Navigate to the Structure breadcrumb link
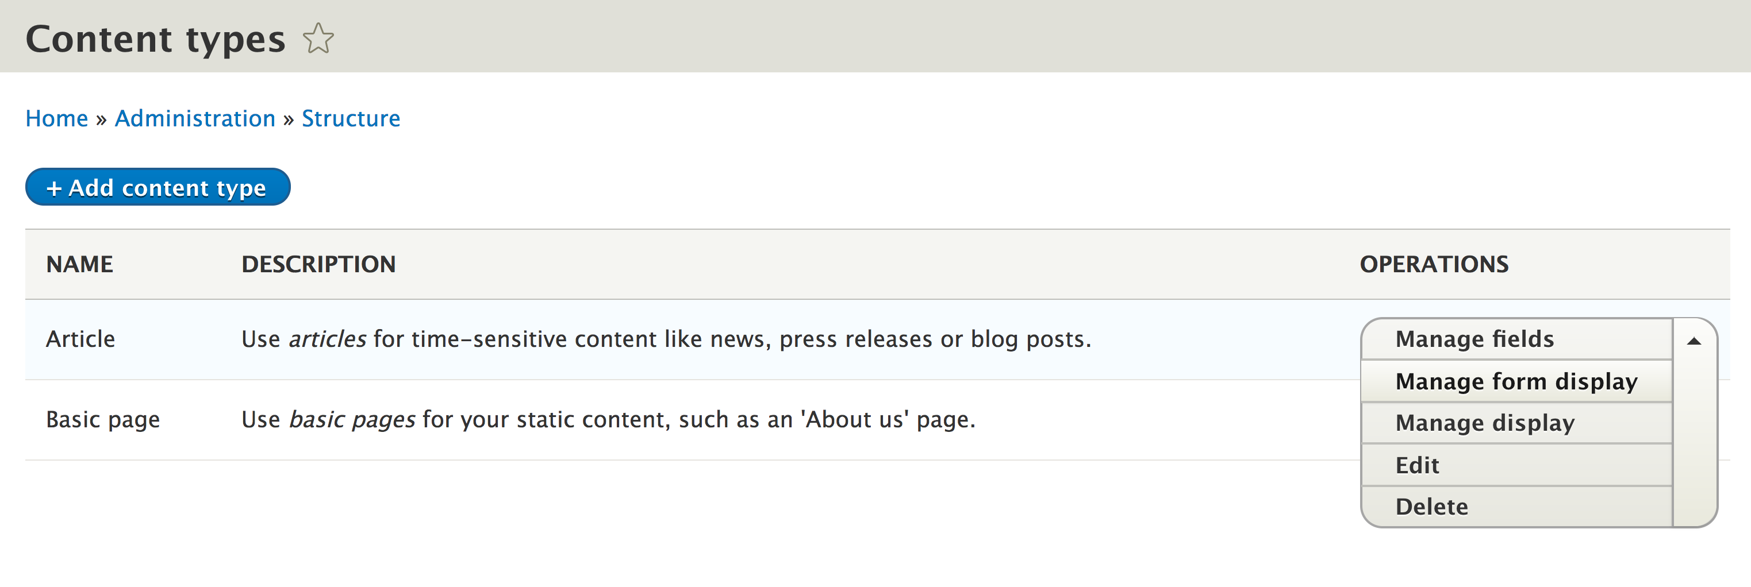Viewport: 1751px width, 587px height. tap(351, 118)
